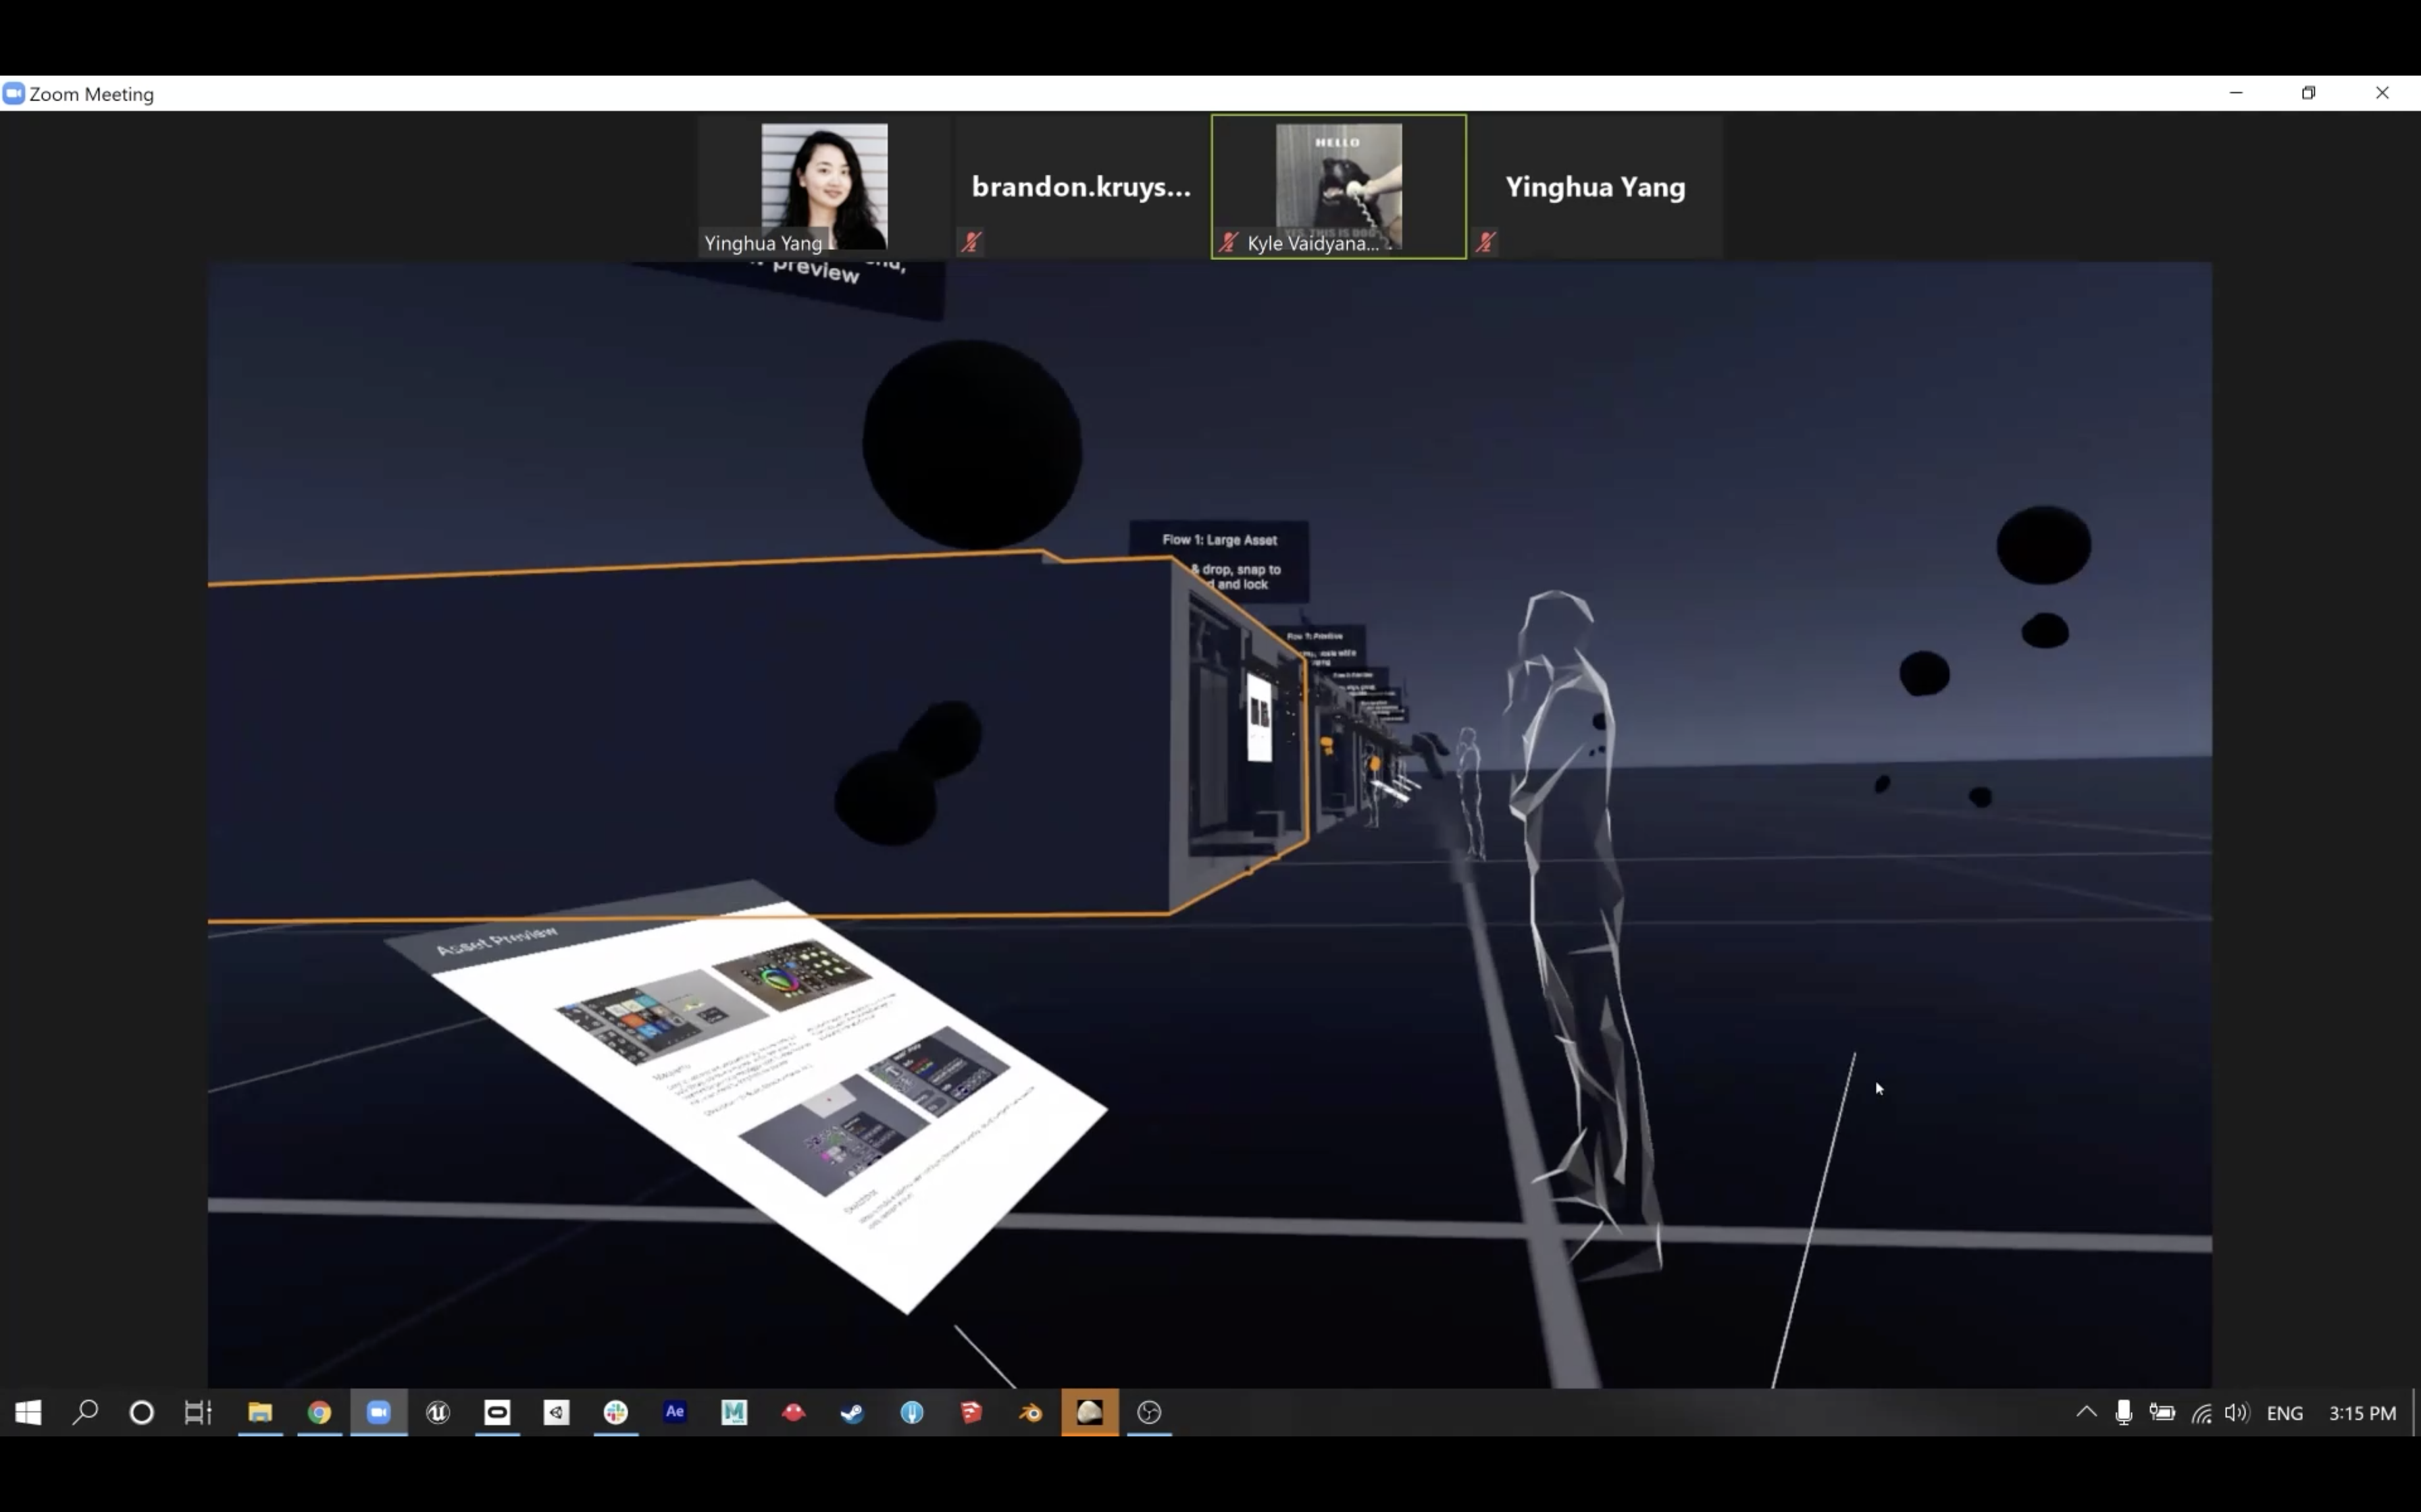
Task: Open Cortana circle icon in taskbar
Action: tap(142, 1412)
